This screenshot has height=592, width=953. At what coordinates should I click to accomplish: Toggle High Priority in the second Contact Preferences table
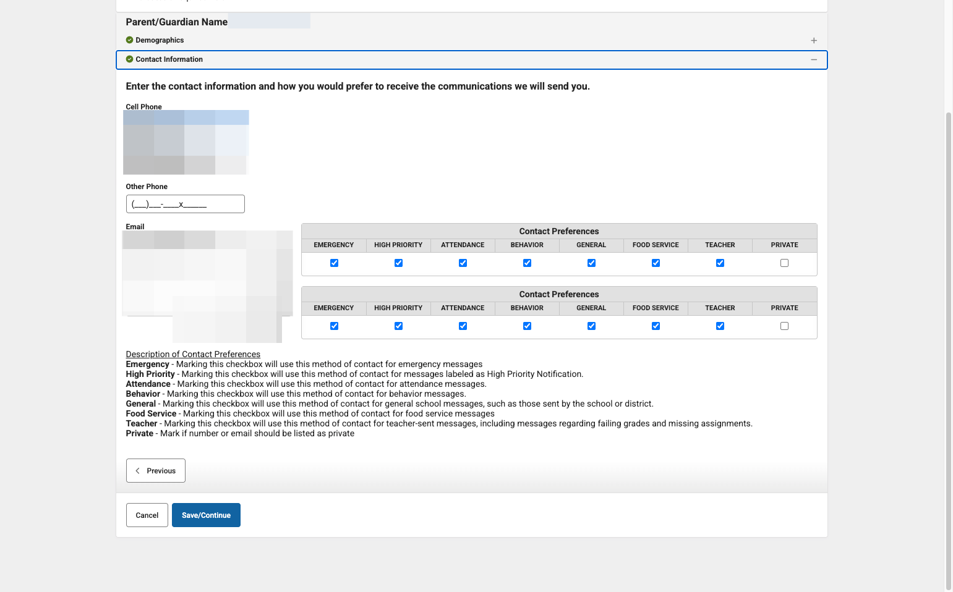coord(398,326)
